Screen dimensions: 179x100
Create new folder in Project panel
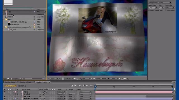(8, 79)
